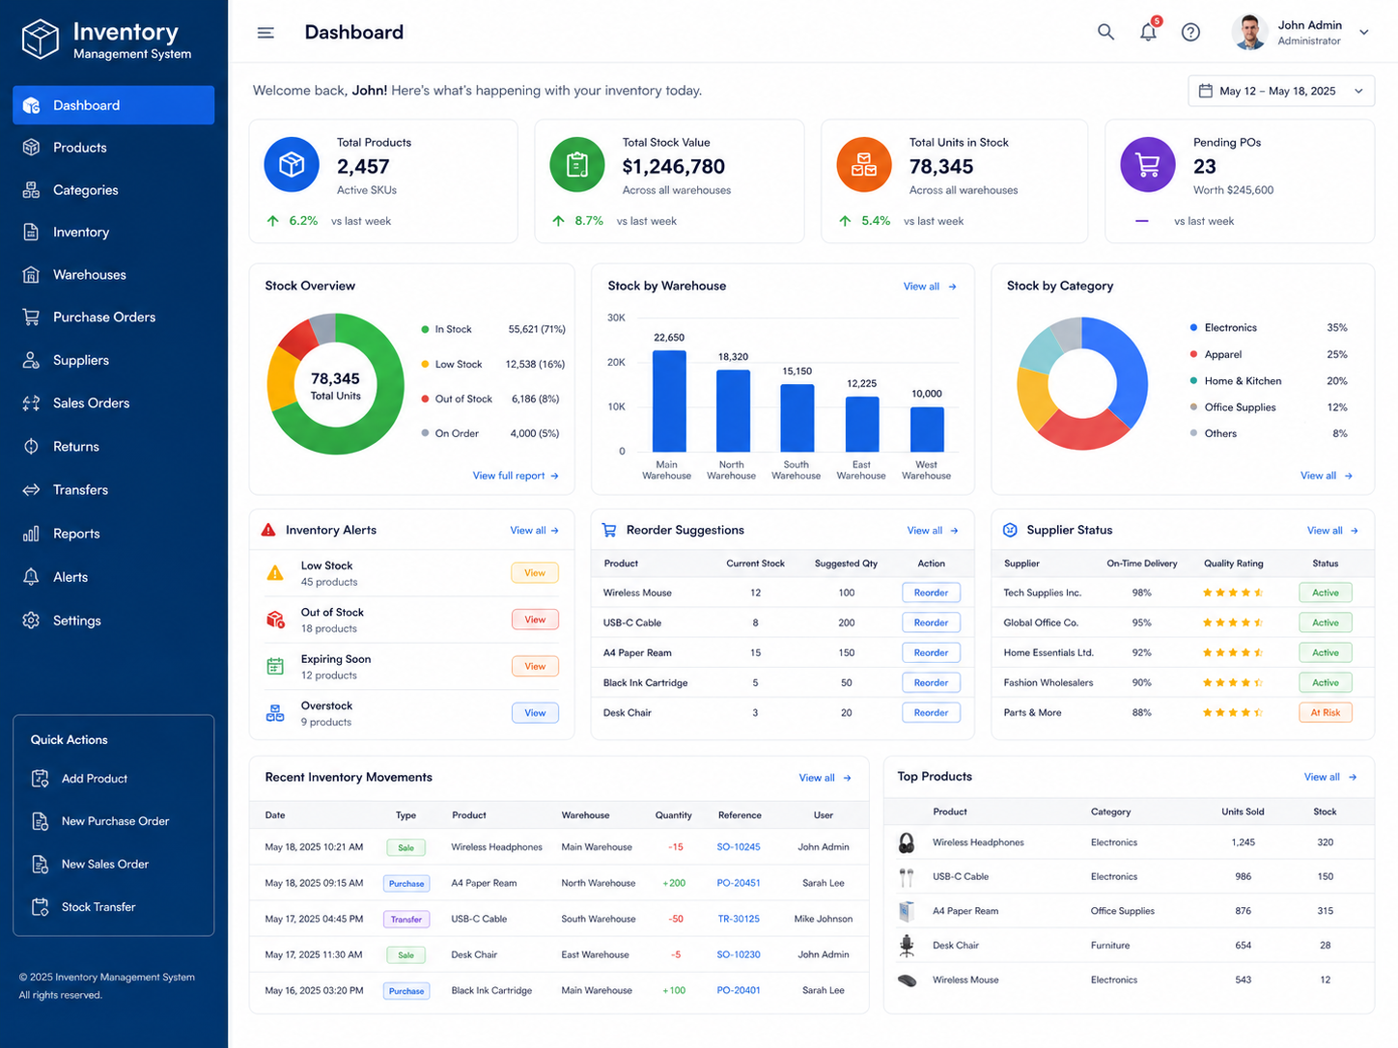
Task: Open the May 12 – May 18 date range dropdown
Action: point(1280,91)
